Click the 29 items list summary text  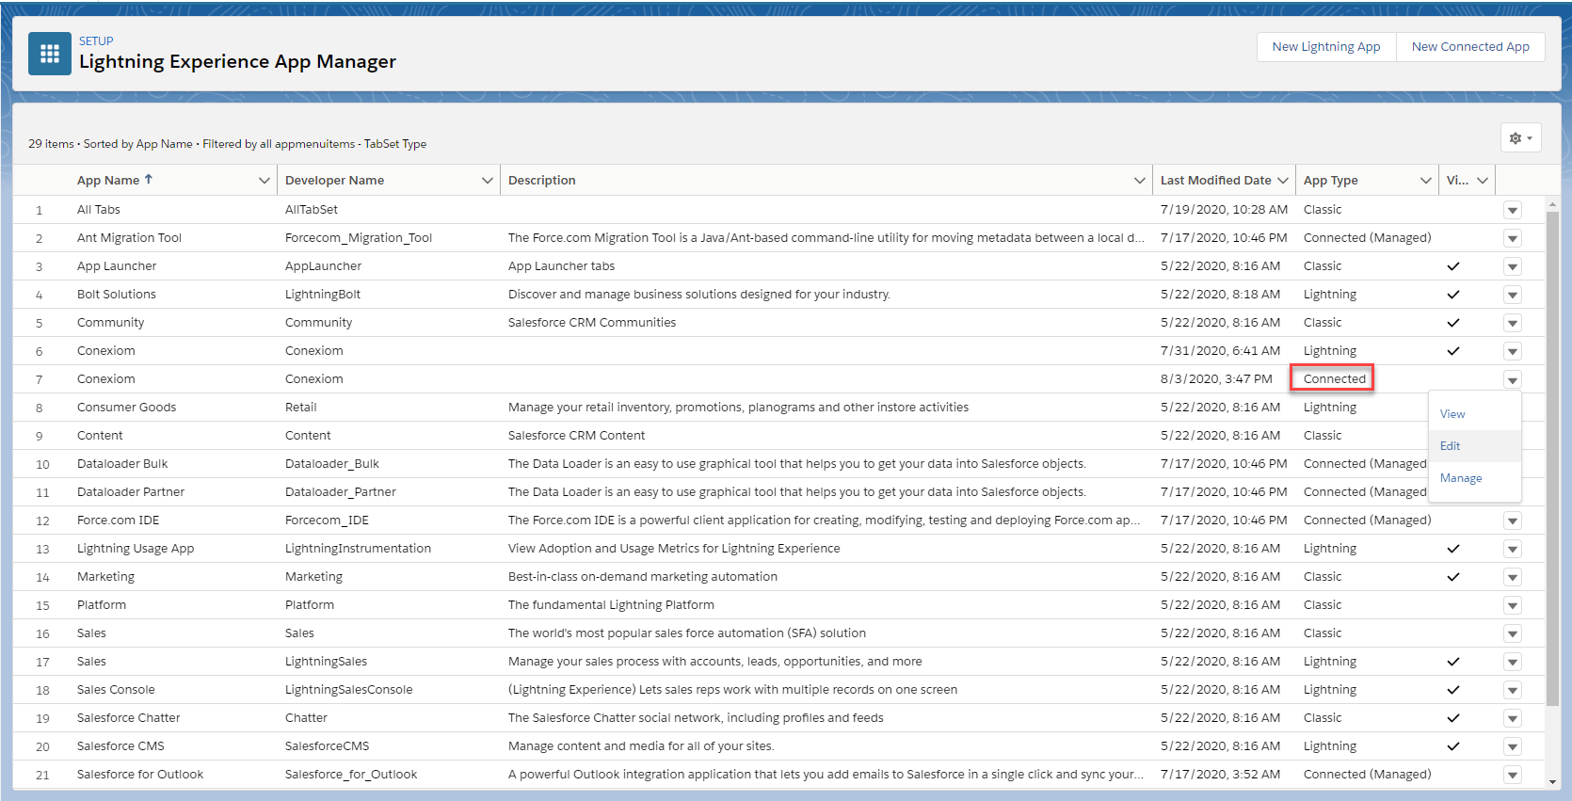point(227,144)
